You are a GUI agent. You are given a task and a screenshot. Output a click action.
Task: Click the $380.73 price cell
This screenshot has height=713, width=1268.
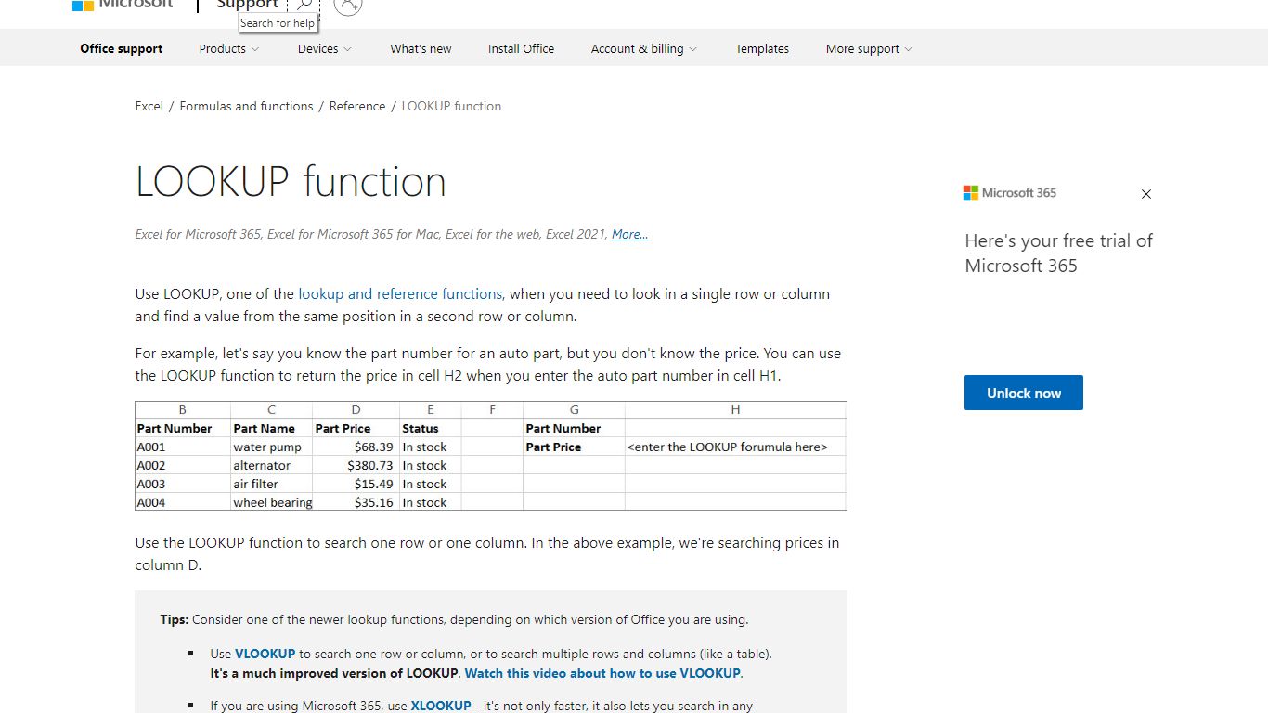[356, 465]
